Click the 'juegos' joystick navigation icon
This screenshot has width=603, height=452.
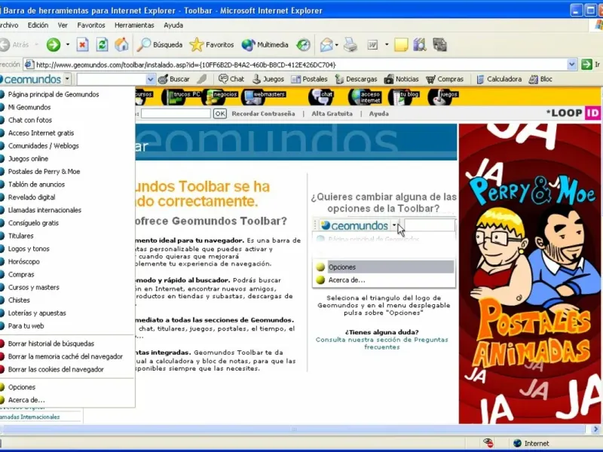coord(443,97)
